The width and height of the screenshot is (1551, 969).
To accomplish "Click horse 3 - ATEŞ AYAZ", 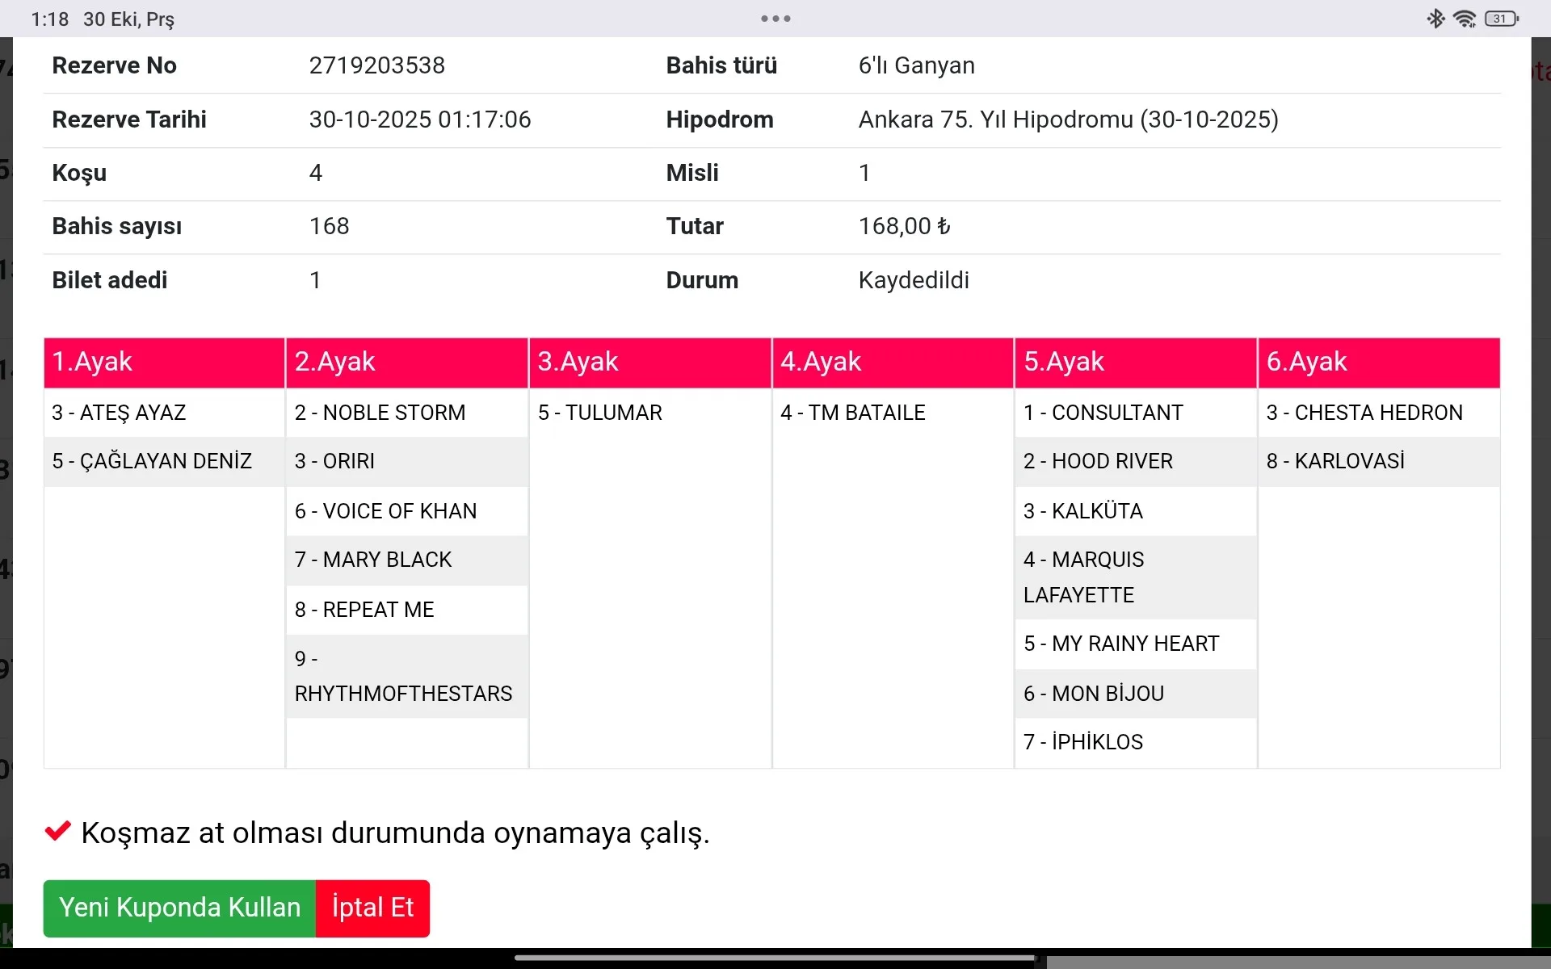I will [119, 413].
